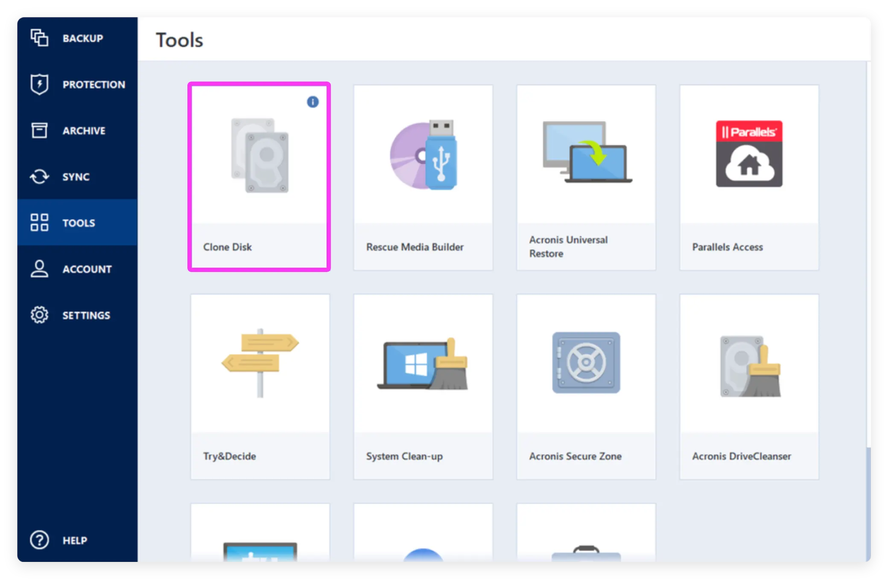Click the Tools page heading
888x579 pixels.
179,40
